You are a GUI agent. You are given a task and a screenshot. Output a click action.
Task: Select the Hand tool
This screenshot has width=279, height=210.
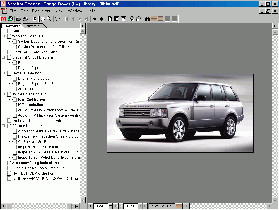pyautogui.click(x=42, y=19)
